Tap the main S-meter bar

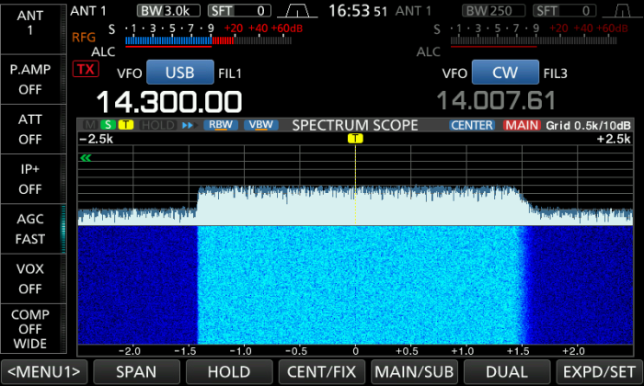point(208,40)
